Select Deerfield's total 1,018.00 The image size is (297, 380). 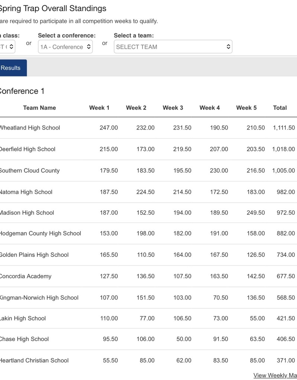283,149
